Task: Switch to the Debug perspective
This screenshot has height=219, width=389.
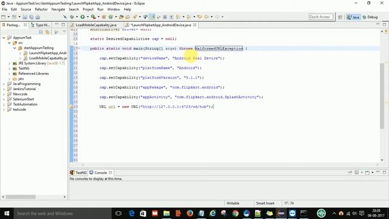Action: pyautogui.click(x=370, y=17)
